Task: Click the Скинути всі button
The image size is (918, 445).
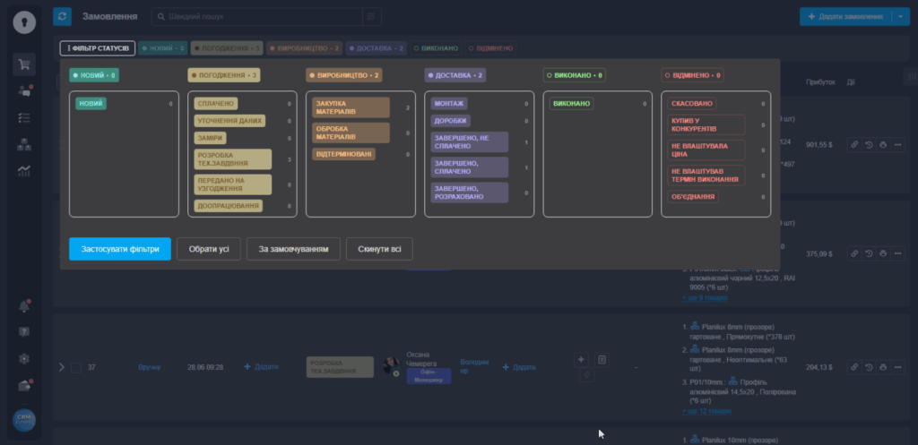Action: 379,248
